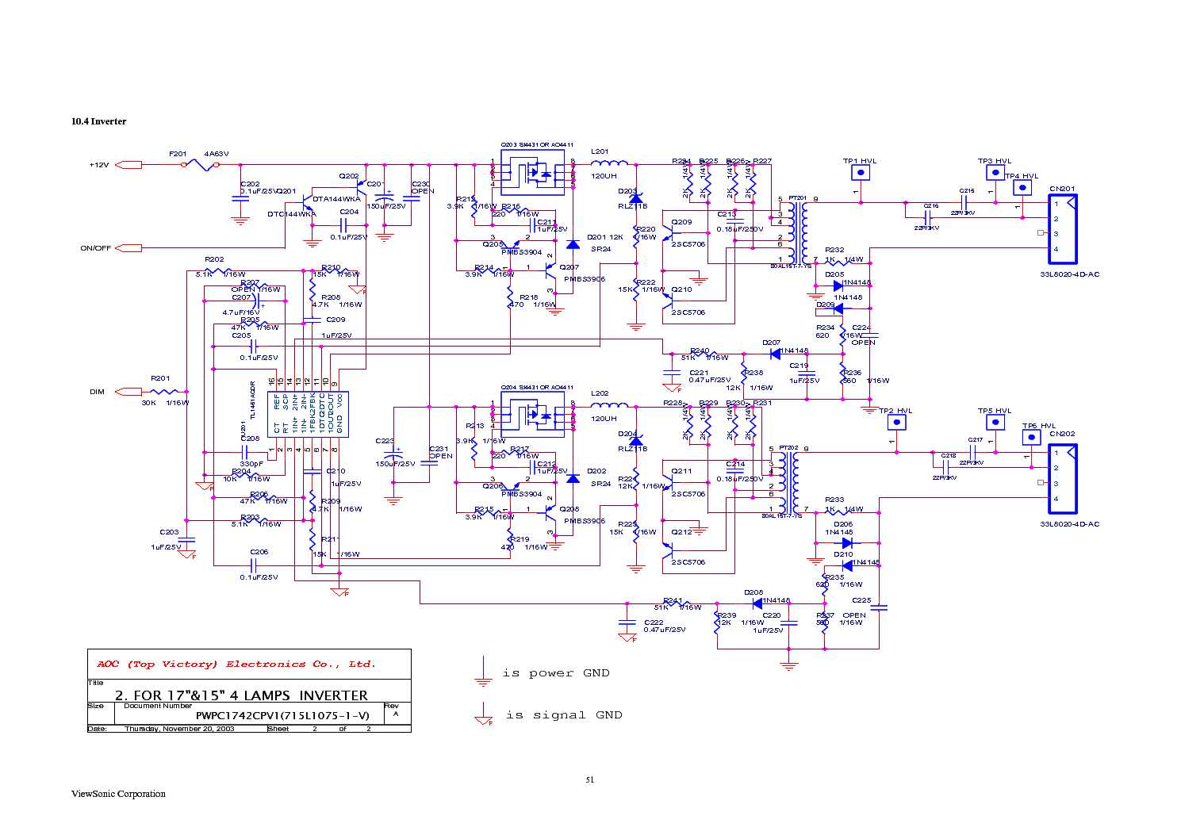Click the TP2 HVL test point square
This screenshot has height=835, width=1181.
(x=897, y=423)
